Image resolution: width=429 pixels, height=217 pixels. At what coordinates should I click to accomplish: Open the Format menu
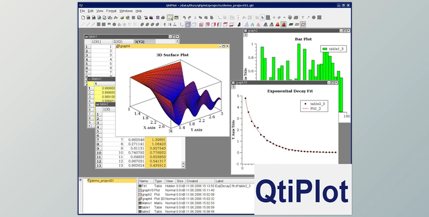click(112, 11)
